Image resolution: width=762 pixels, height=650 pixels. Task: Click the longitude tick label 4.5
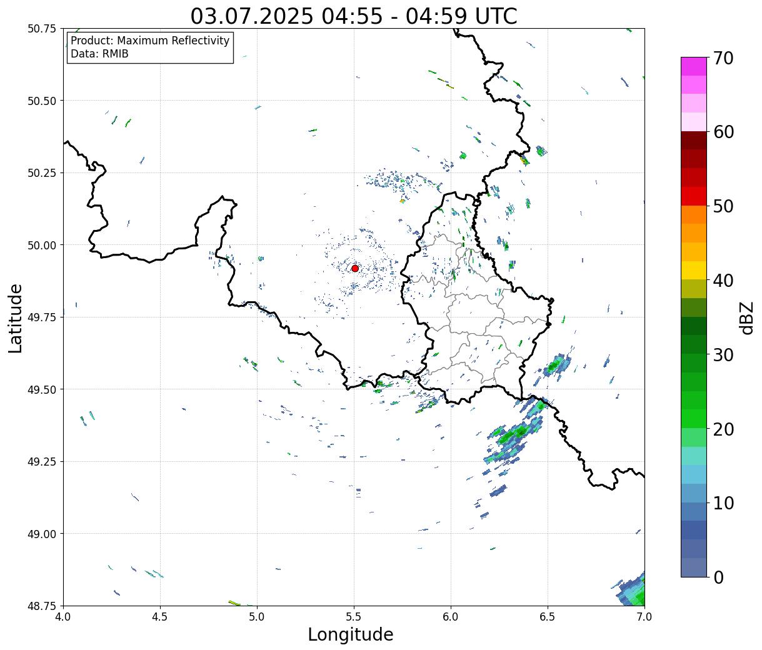click(160, 617)
